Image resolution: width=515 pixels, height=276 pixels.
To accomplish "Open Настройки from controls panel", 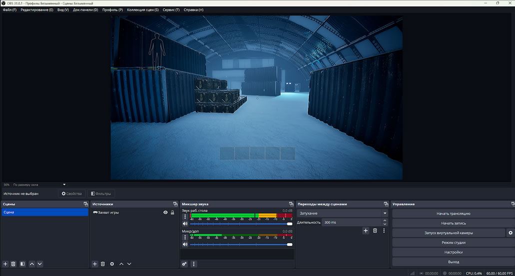I will (x=453, y=252).
